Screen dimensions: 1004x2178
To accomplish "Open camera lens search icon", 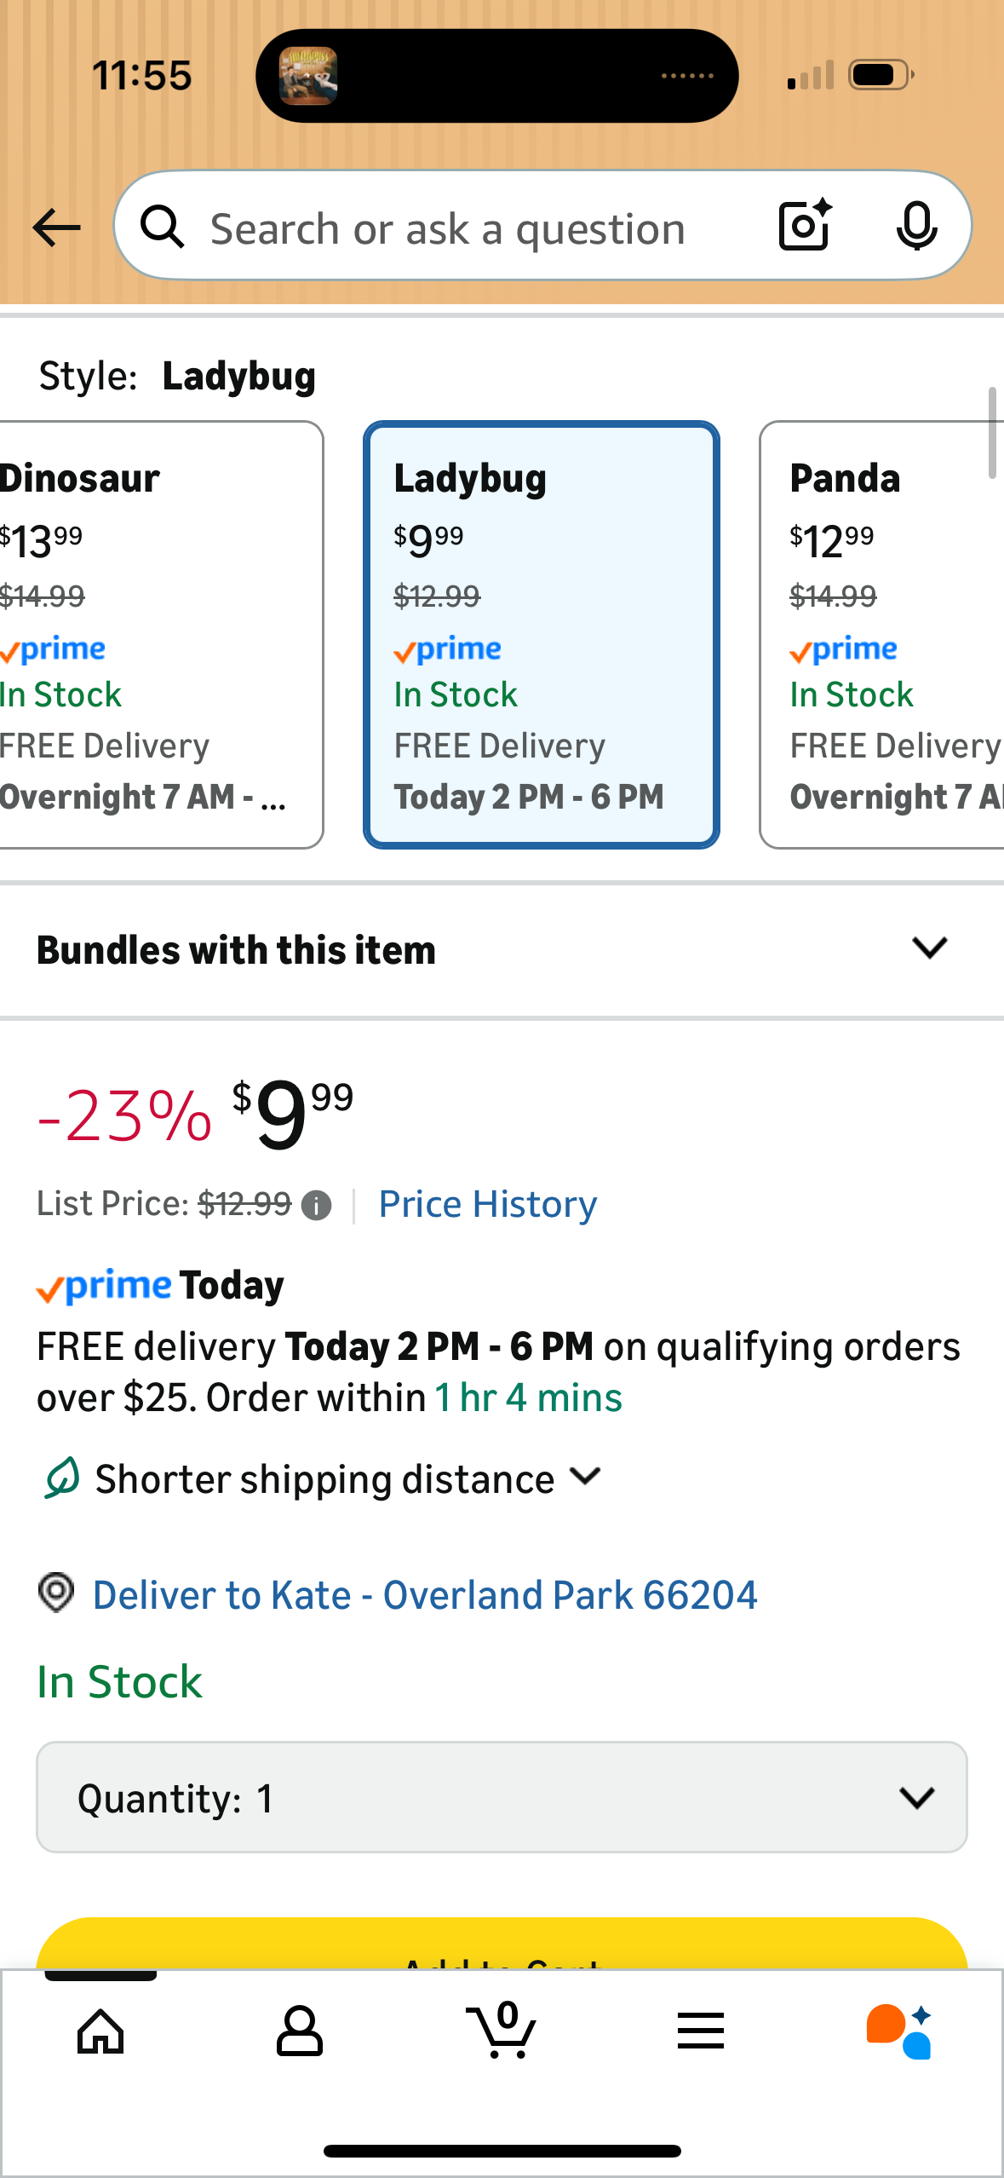I will (x=805, y=226).
